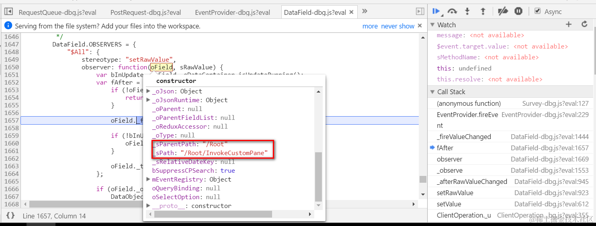596x226 pixels.
Task: Click the bSuppressCPSearch true value
Action: 227,171
